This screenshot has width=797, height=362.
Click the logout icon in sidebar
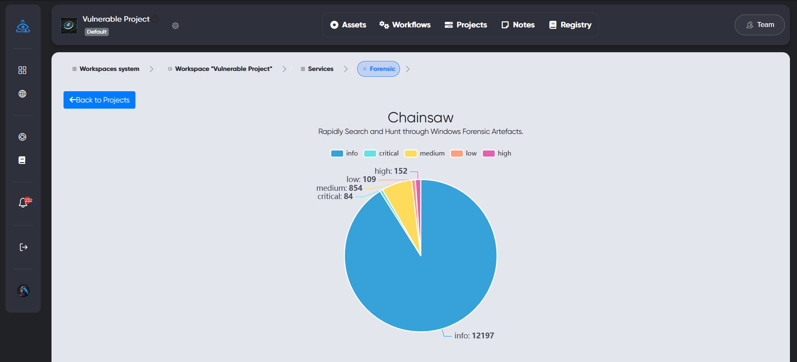click(x=23, y=247)
